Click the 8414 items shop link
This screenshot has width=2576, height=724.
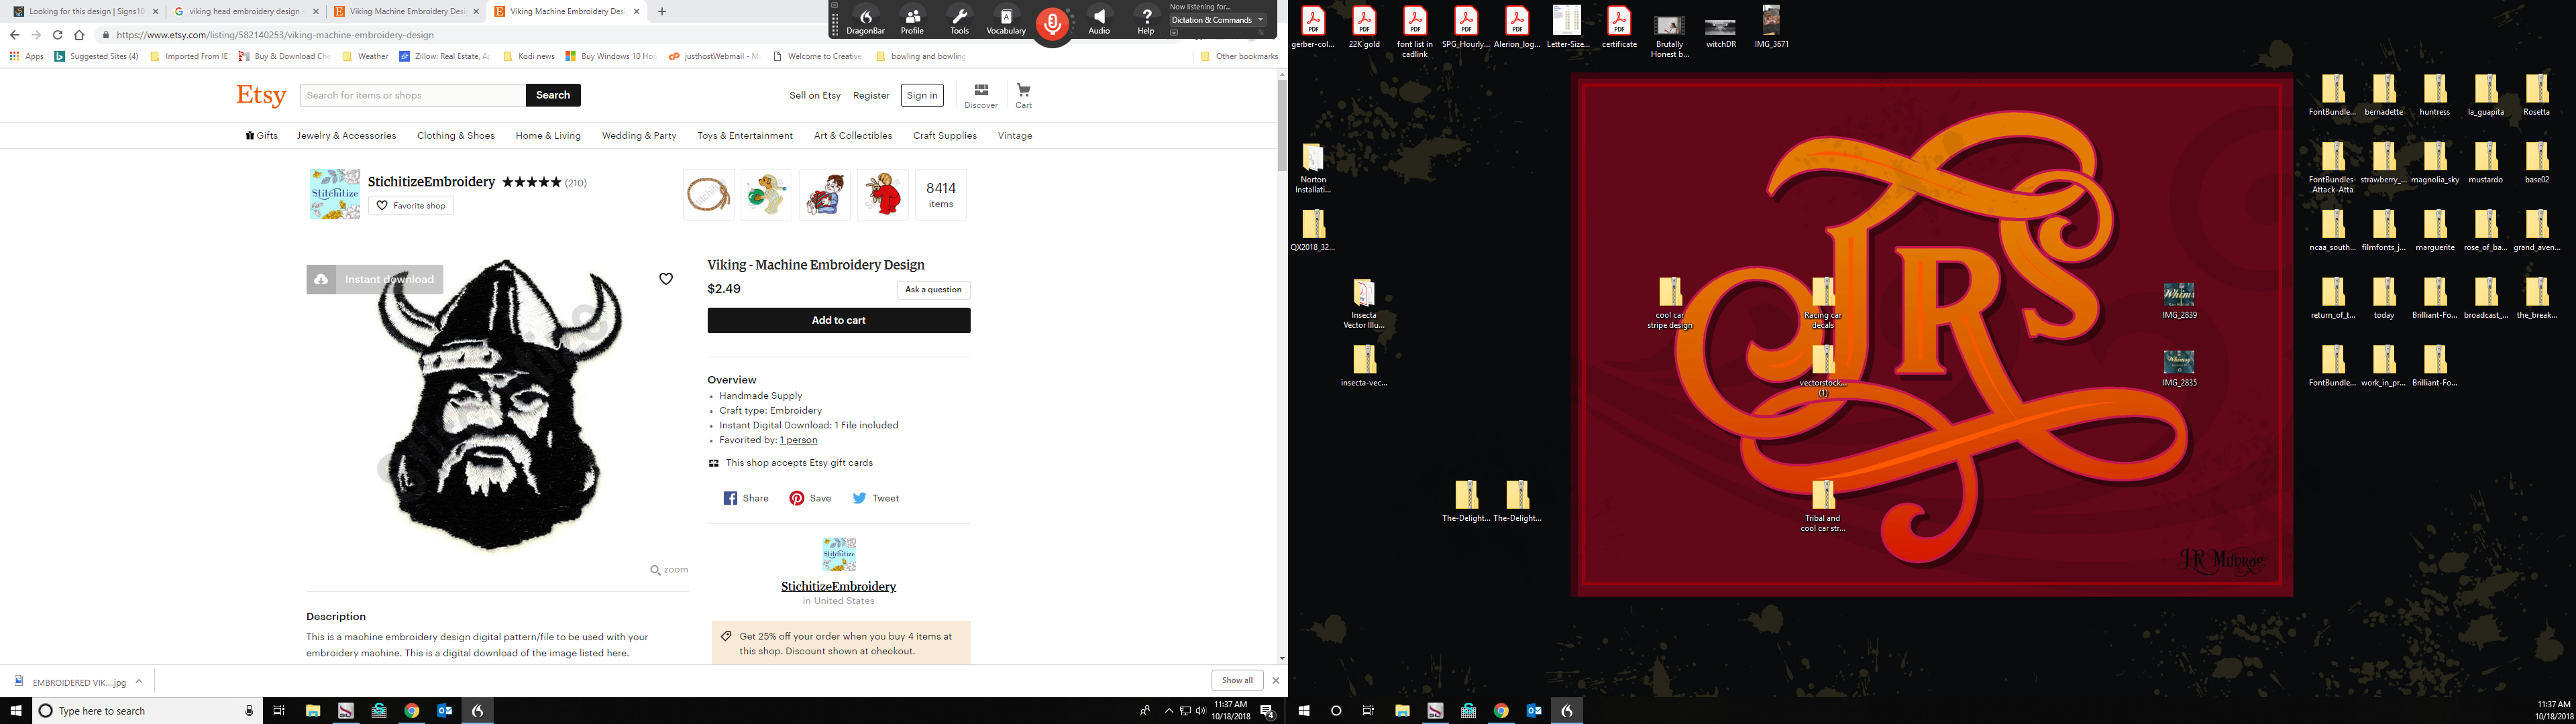(941, 195)
